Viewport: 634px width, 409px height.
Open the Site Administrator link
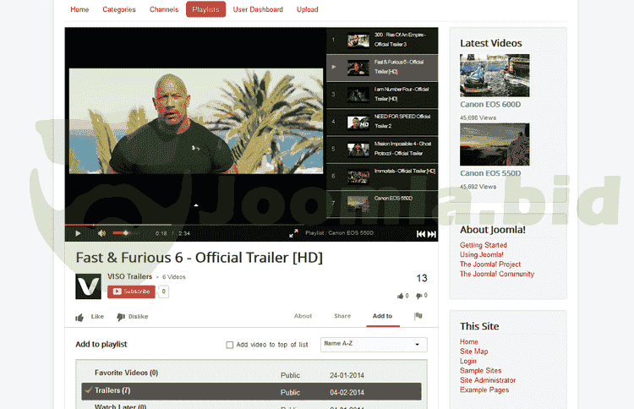coord(488,380)
